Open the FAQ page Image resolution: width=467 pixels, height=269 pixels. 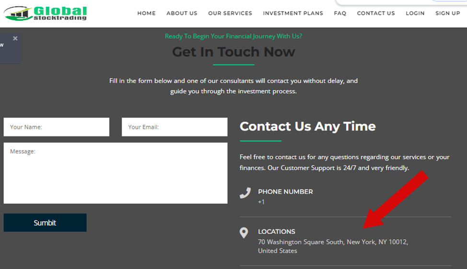click(x=340, y=13)
